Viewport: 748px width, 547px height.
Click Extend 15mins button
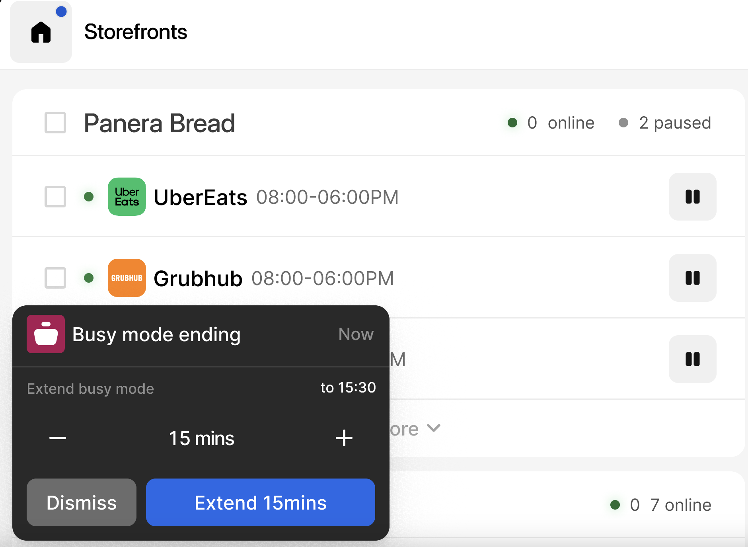coord(261,502)
